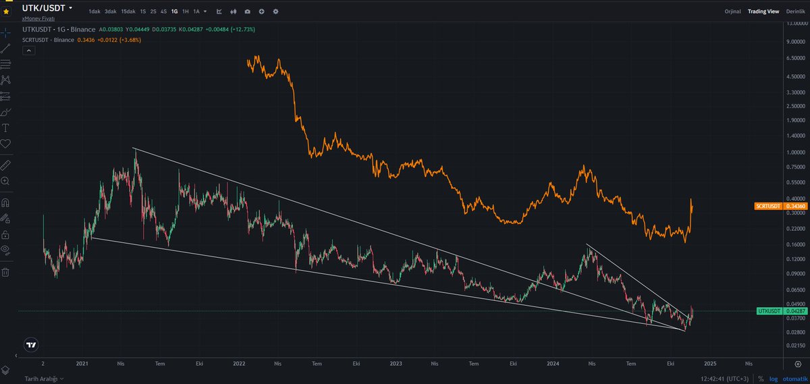The height and width of the screenshot is (384, 810).
Task: Select the text annotation tool
Action: (6, 128)
